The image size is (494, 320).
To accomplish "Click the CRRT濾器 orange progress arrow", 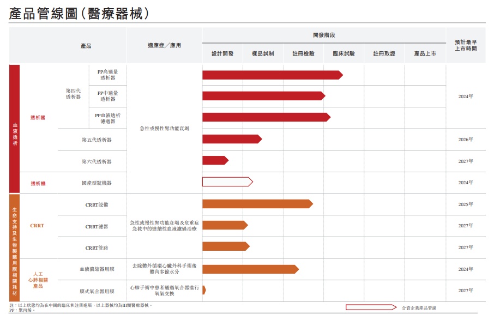I will pos(225,225).
